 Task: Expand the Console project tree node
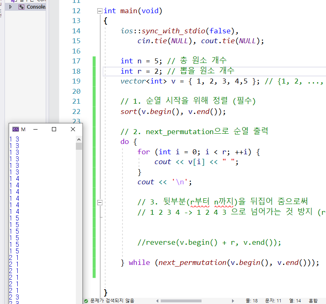tap(10, 7)
